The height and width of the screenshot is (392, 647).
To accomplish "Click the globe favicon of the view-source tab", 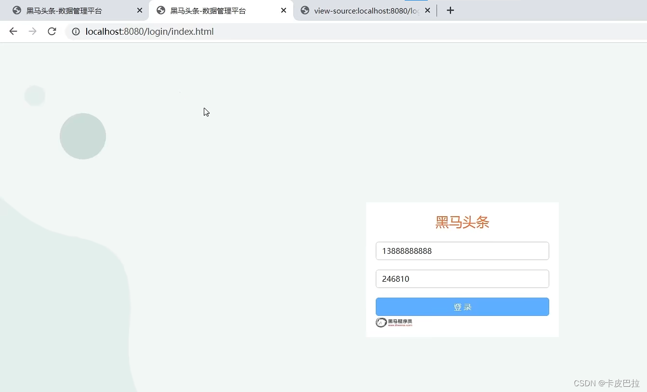I will (305, 10).
